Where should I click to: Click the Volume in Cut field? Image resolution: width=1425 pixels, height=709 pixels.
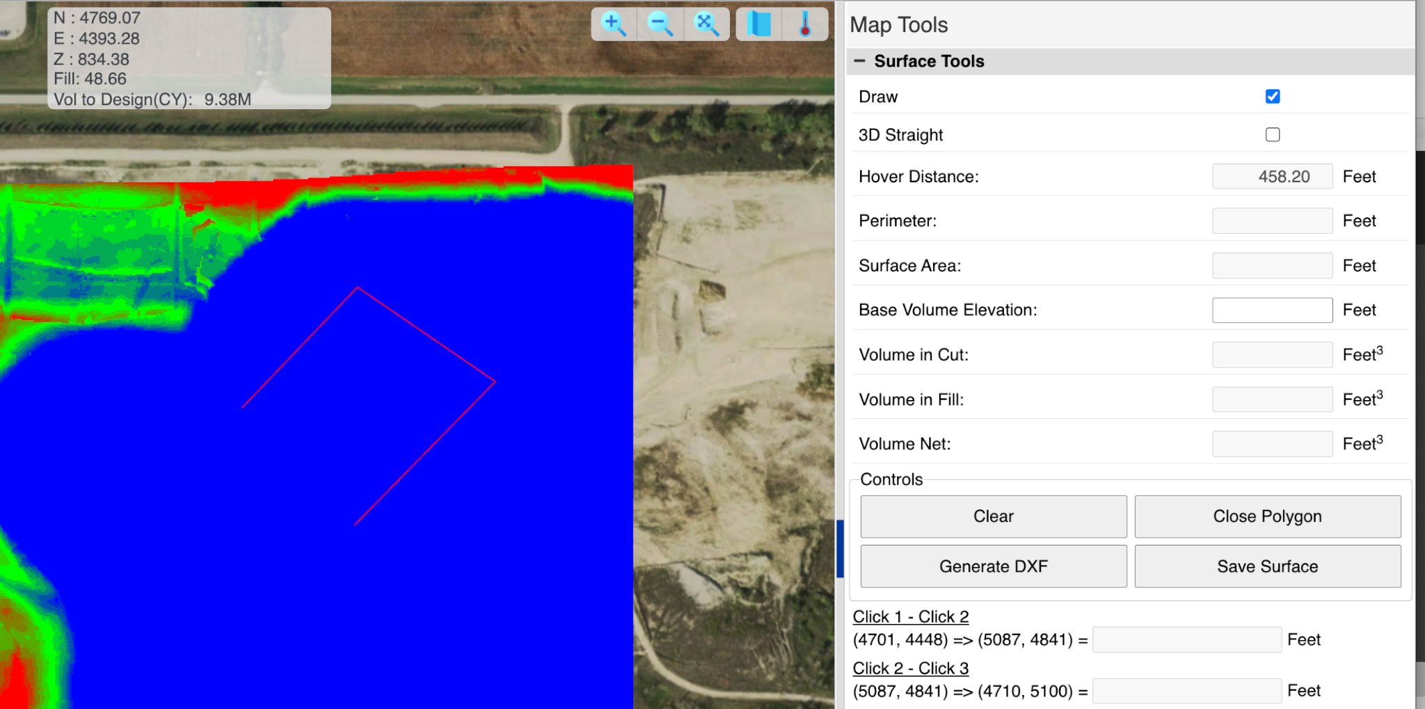coord(1273,355)
